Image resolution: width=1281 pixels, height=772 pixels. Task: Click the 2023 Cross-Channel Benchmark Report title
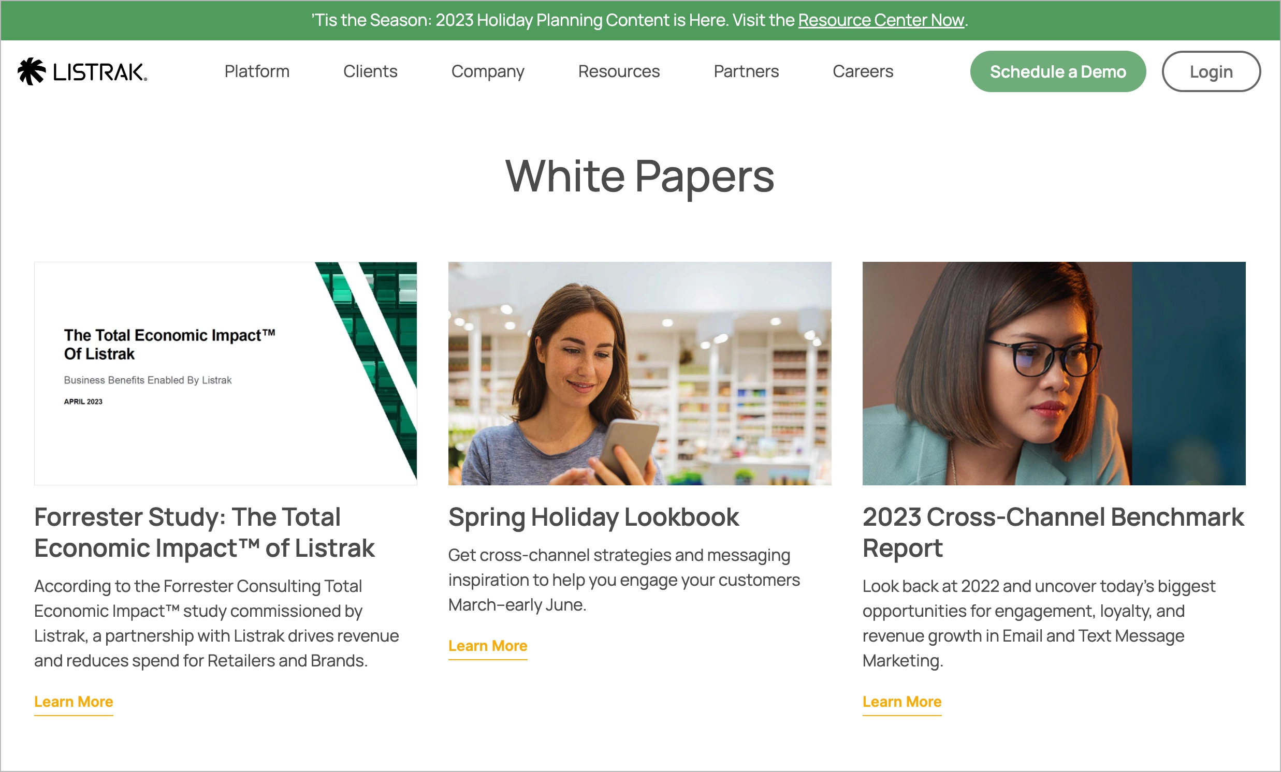tap(1053, 532)
